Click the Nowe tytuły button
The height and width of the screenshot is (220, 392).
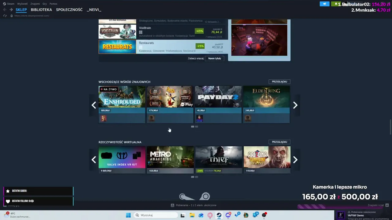click(x=214, y=58)
